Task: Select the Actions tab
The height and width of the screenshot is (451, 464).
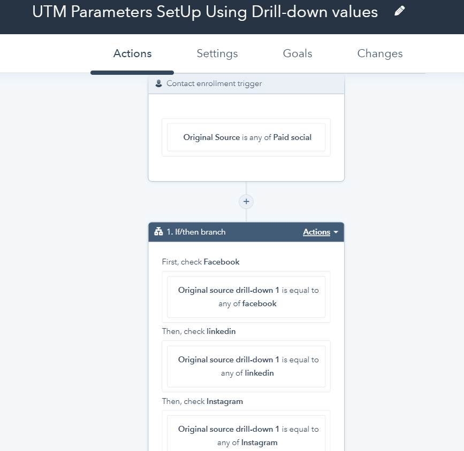Action: pyautogui.click(x=132, y=53)
